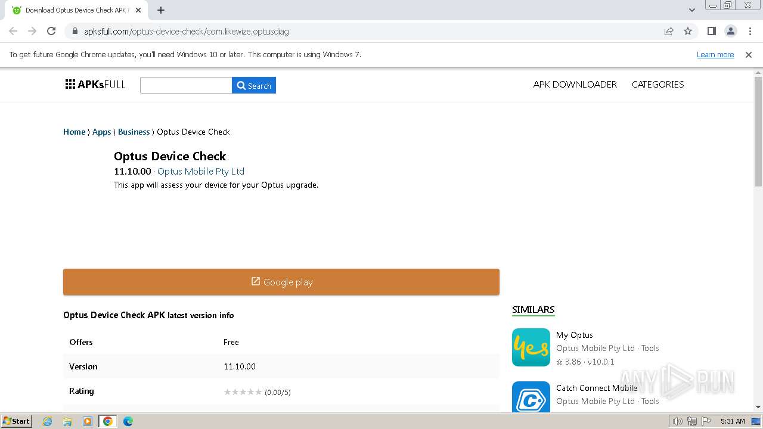
Task: Open APK DOWNLOADER menu item
Action: click(x=575, y=84)
